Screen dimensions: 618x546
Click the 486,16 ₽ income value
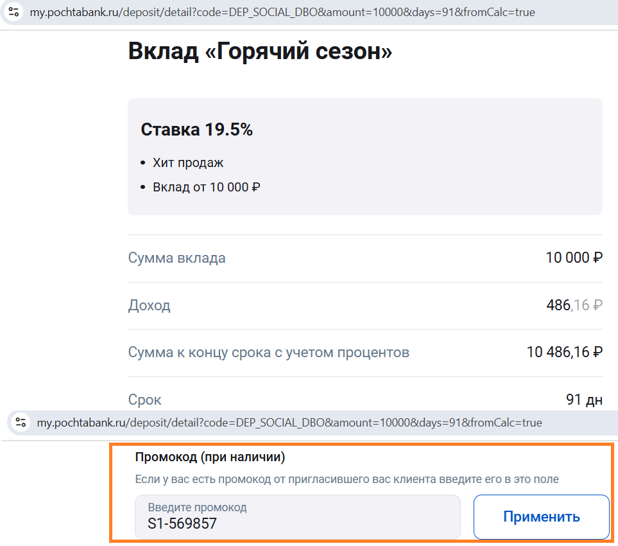(x=574, y=305)
